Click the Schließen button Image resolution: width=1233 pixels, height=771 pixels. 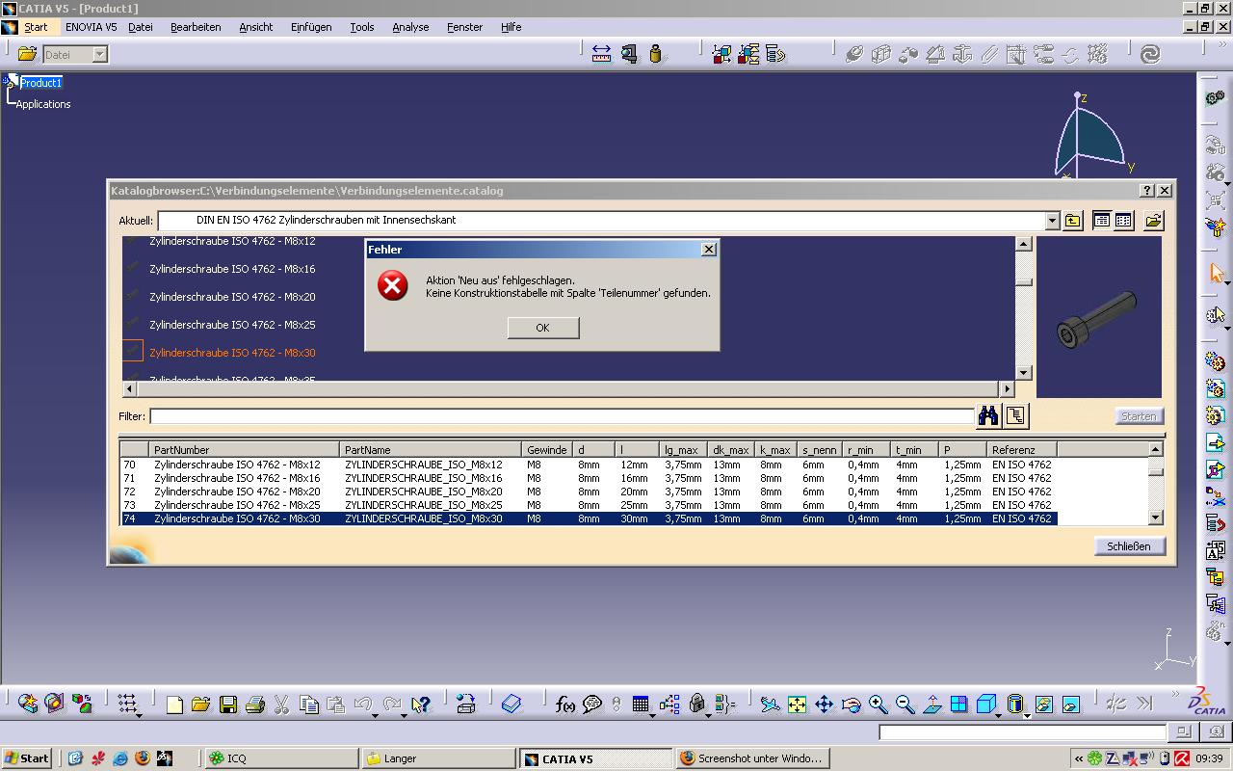point(1129,545)
